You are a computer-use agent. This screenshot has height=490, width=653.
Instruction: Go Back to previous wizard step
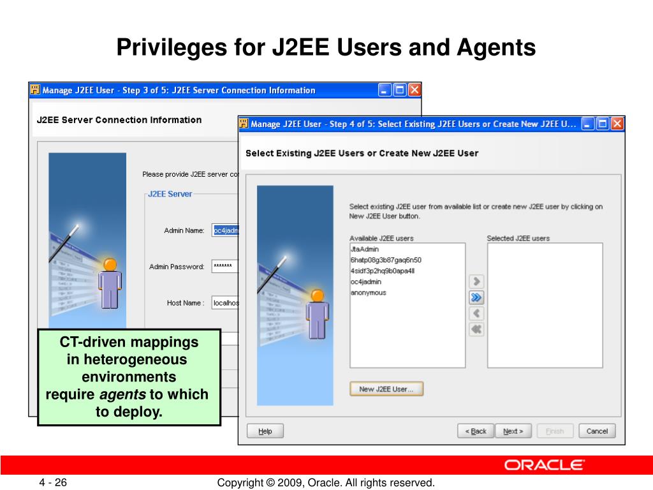476,431
